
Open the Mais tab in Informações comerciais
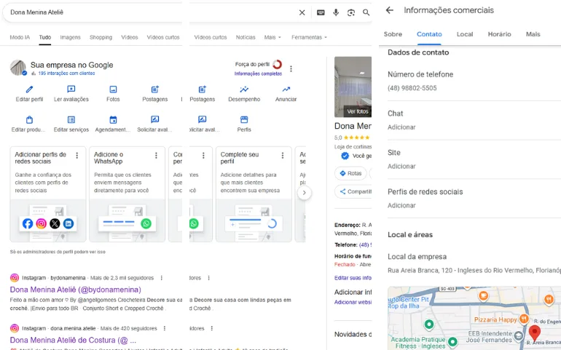[x=533, y=34]
